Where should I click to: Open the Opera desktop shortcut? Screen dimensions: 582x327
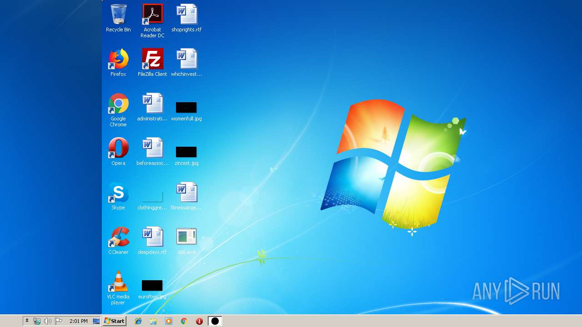(x=118, y=152)
